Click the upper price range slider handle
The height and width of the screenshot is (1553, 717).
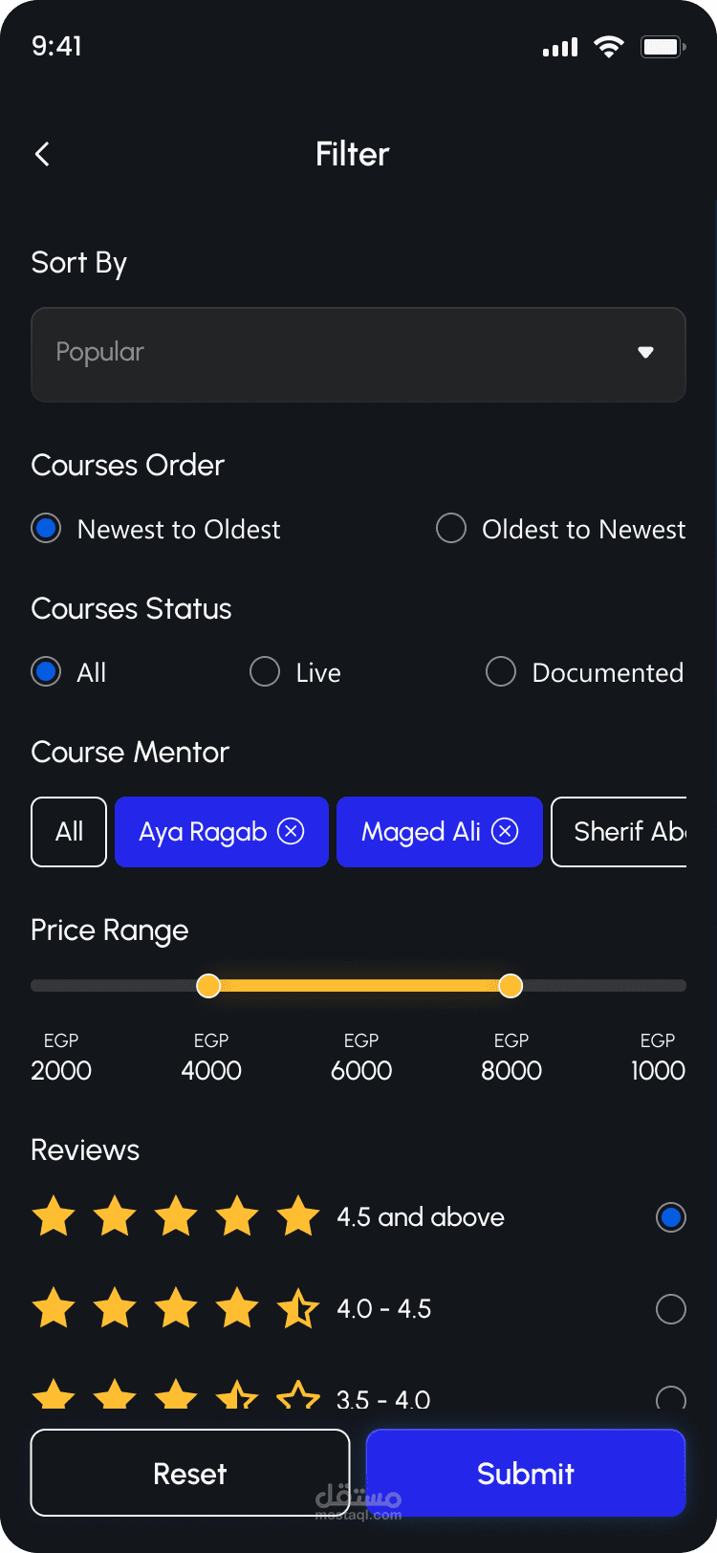click(511, 985)
